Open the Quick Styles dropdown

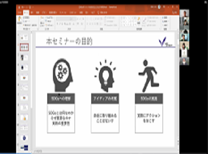point(144,21)
